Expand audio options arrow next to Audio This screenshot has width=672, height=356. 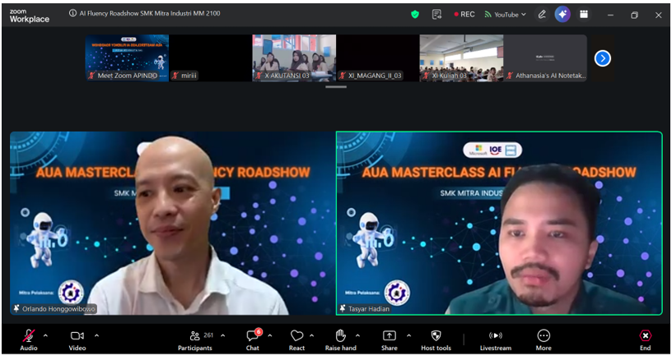45,336
